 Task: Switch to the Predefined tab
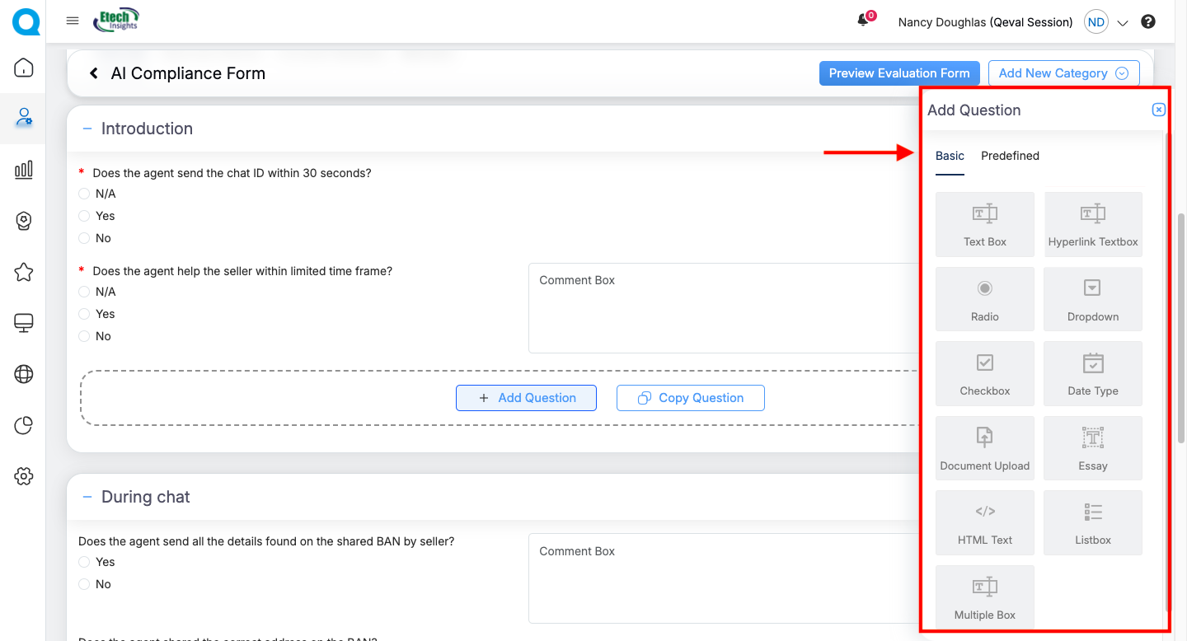[1010, 156]
